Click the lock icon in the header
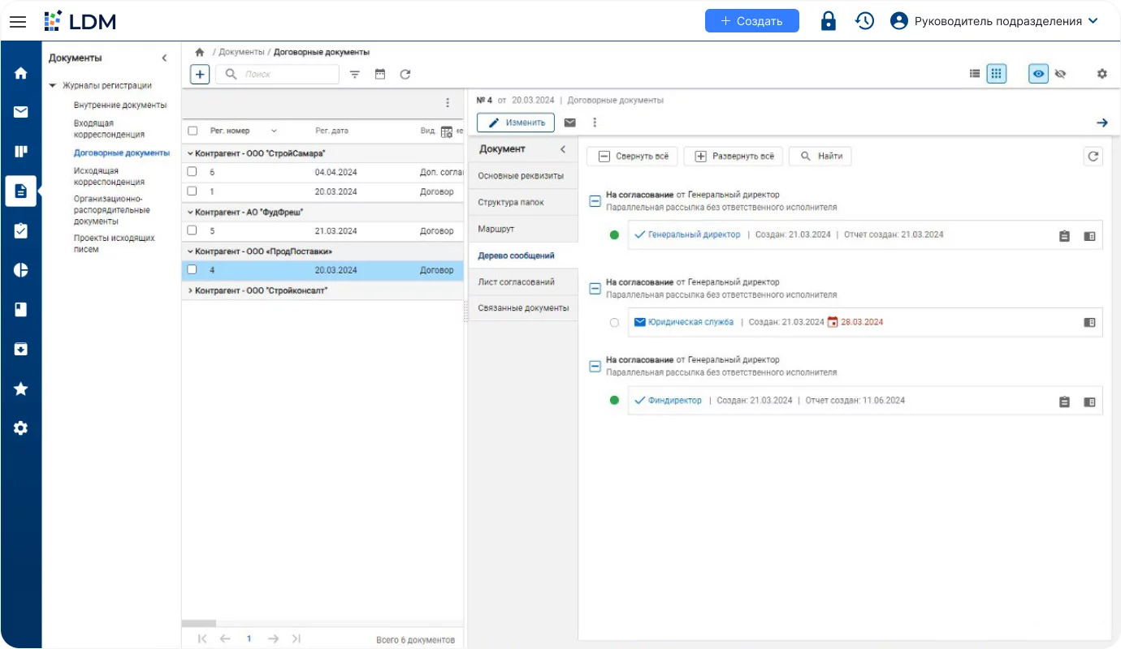 click(828, 21)
